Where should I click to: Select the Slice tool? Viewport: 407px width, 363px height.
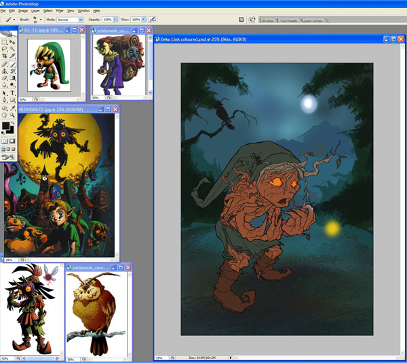[12, 56]
